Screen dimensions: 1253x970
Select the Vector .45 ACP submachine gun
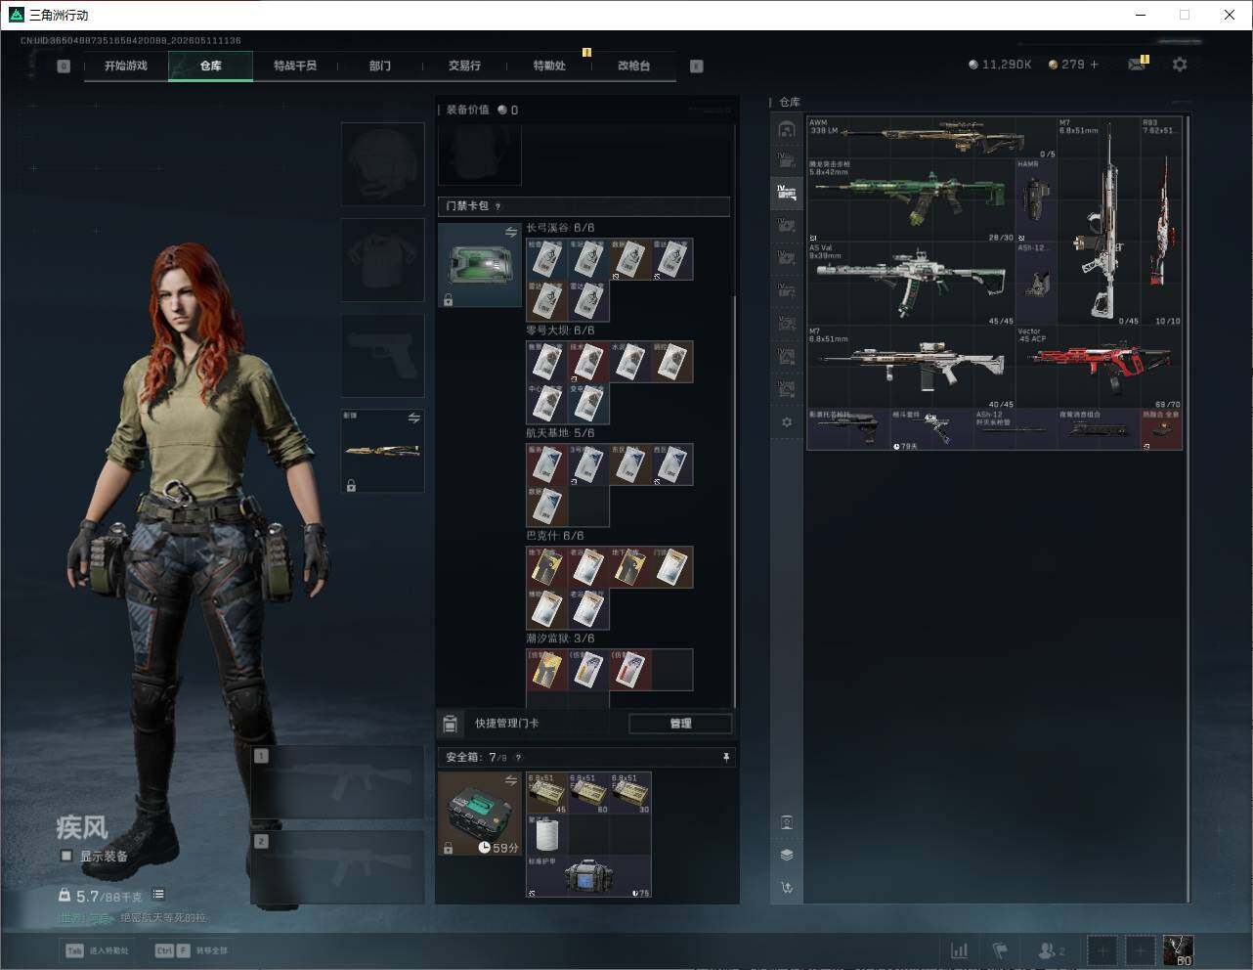click(x=1099, y=367)
